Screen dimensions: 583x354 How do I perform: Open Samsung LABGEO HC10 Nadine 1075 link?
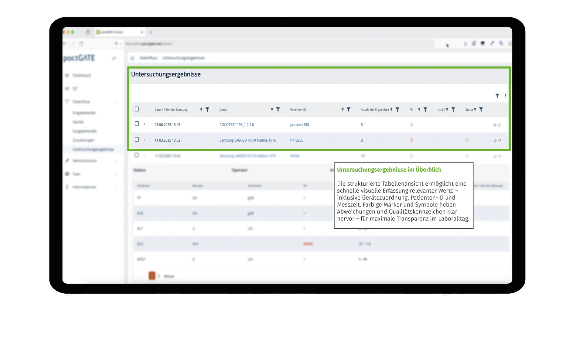pyautogui.click(x=247, y=140)
